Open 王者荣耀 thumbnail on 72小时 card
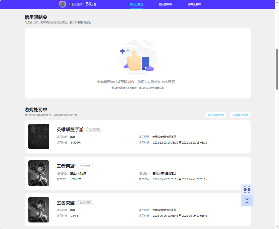Image resolution: width=279 pixels, height=229 pixels. pos(39,210)
